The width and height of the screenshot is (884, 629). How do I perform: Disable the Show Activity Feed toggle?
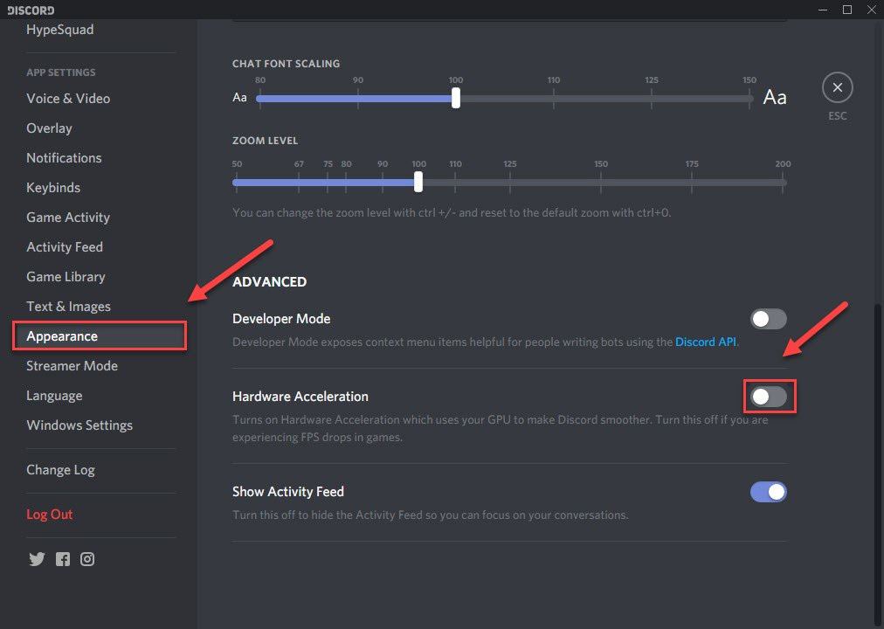tap(768, 492)
